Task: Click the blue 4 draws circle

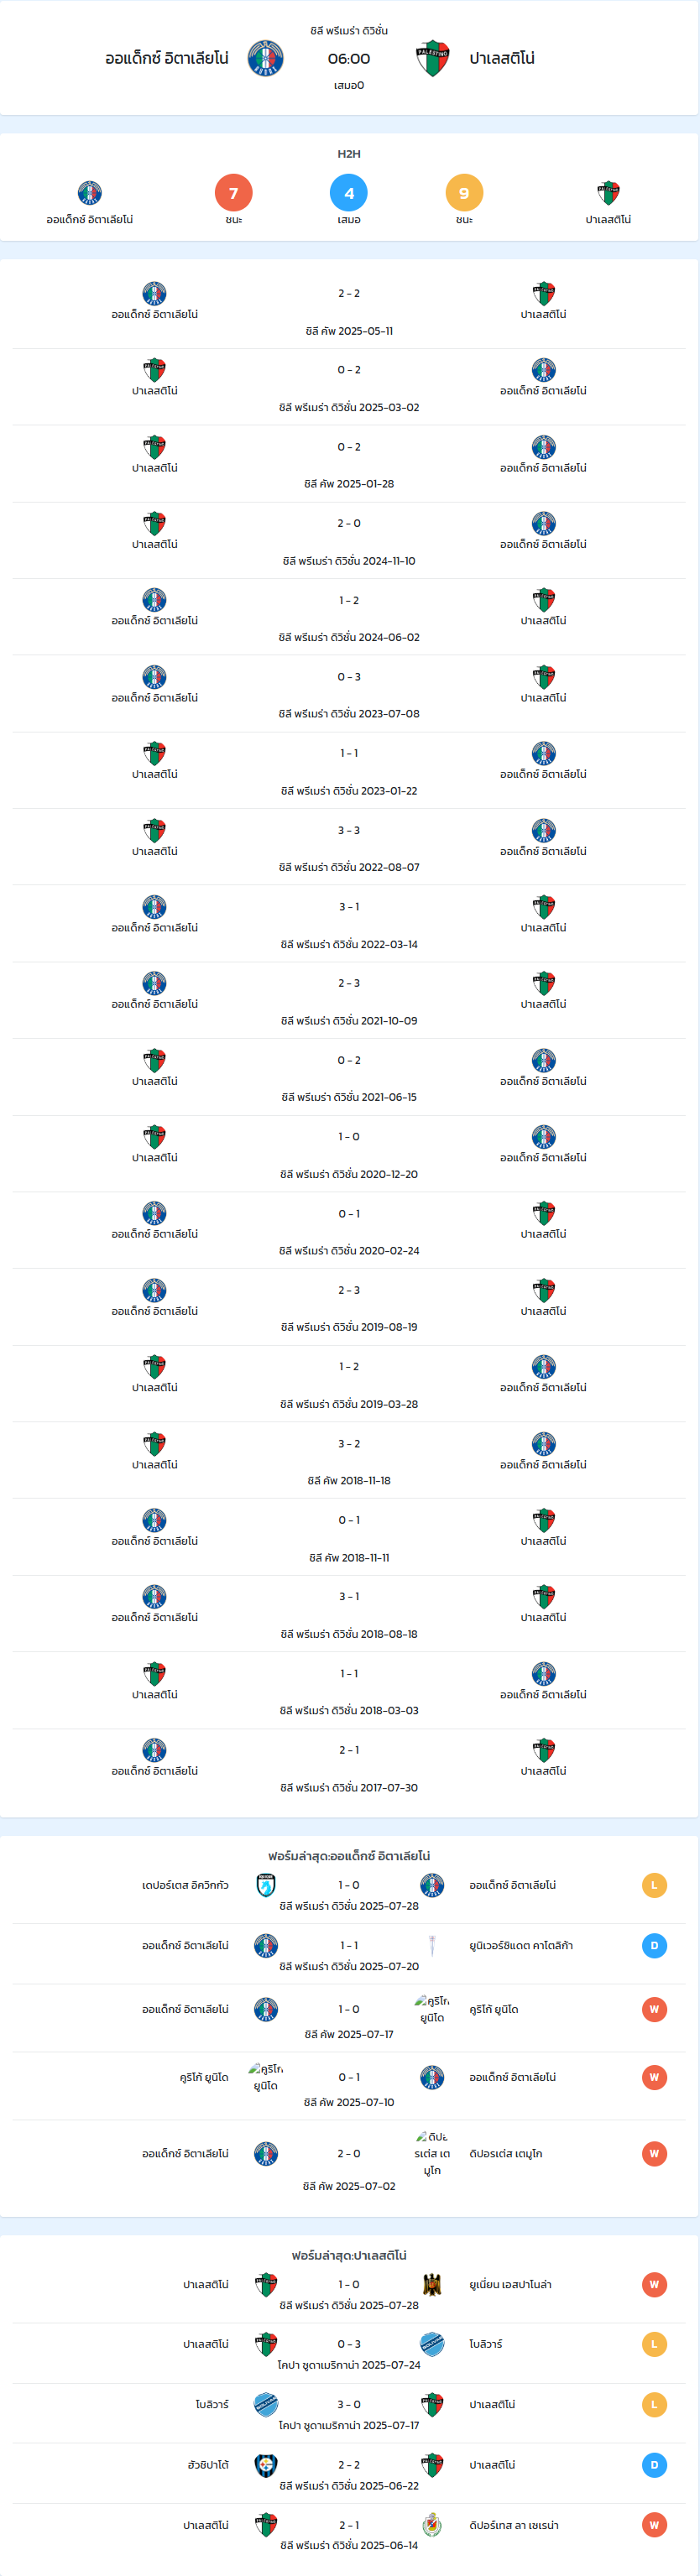Action: [349, 193]
